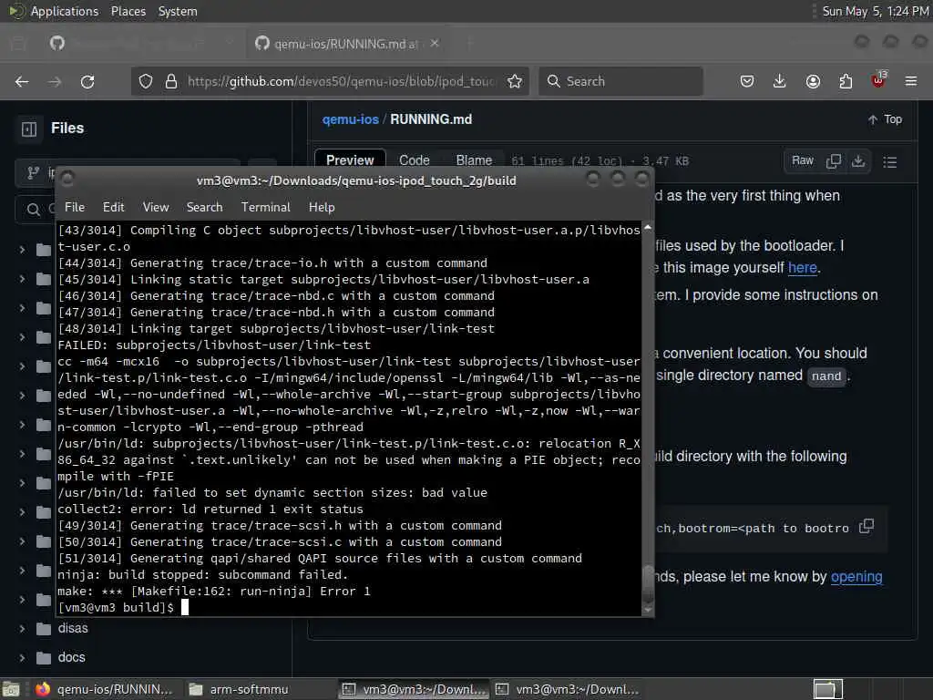The image size is (933, 700).
Task: Switch to the second vm3@vm3 terminal taskbar item
Action: 569,689
